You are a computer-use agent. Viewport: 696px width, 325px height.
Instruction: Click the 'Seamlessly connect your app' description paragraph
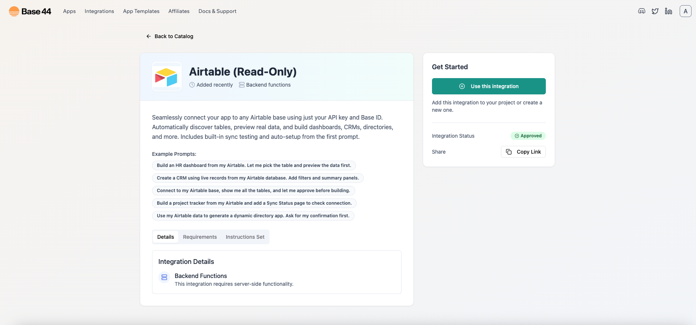pos(273,127)
